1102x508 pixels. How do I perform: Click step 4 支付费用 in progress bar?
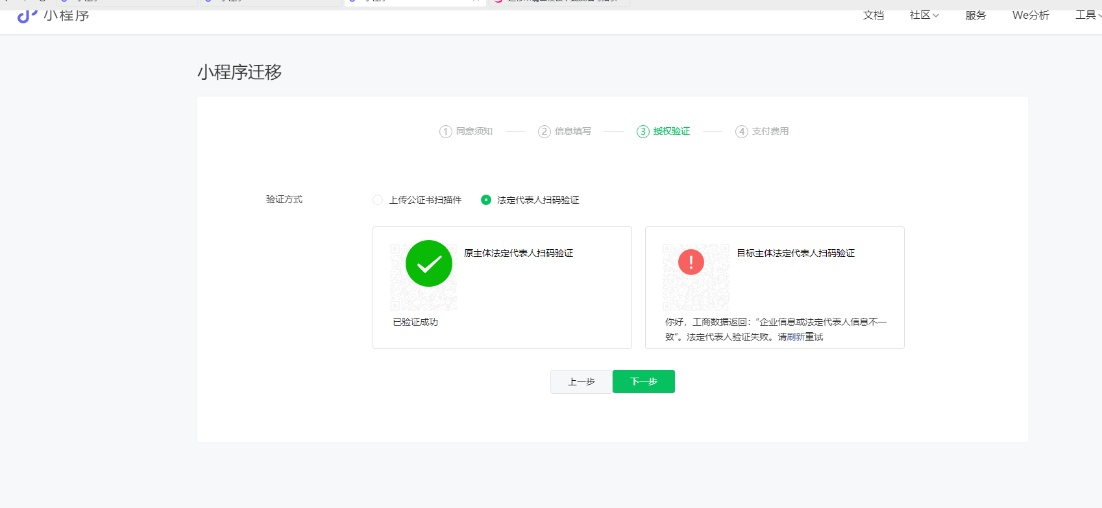tap(762, 132)
